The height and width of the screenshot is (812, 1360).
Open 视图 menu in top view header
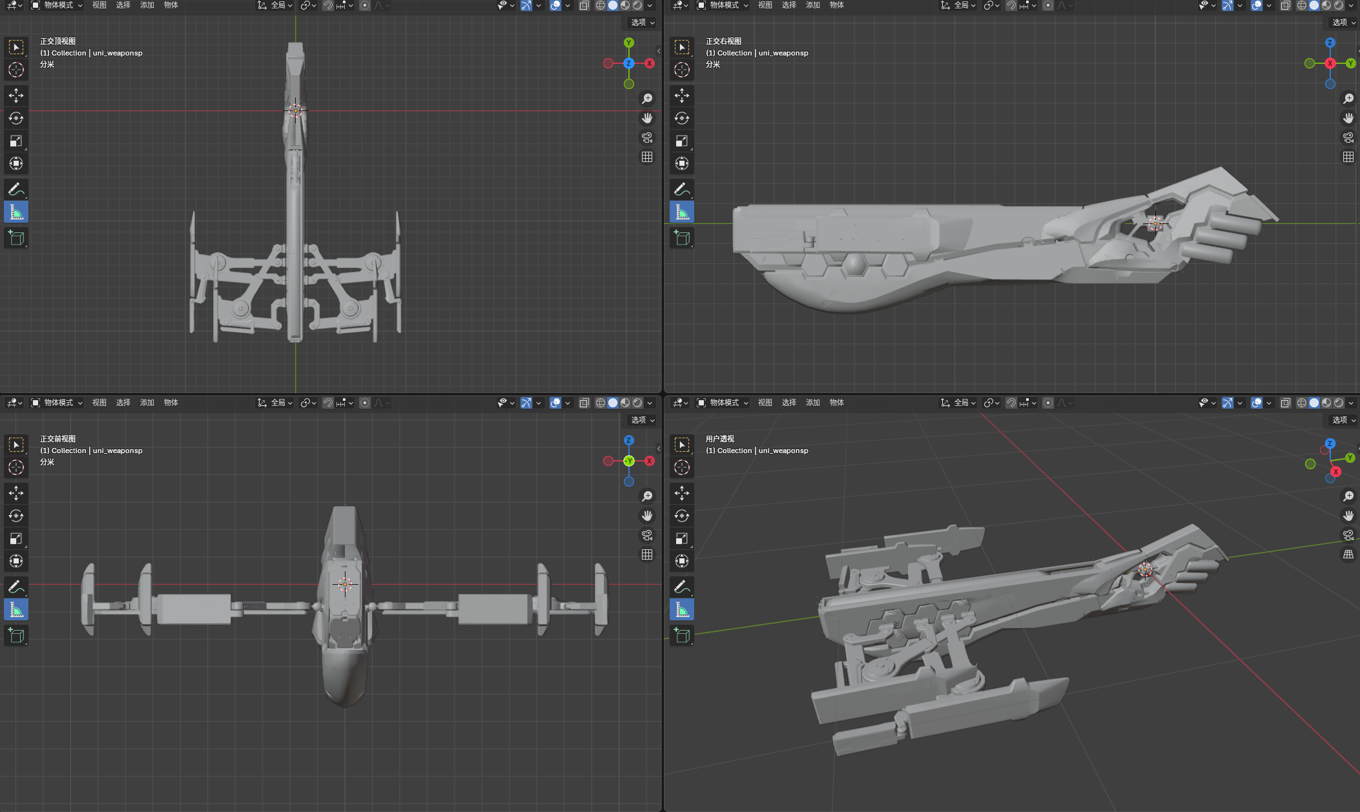(99, 5)
